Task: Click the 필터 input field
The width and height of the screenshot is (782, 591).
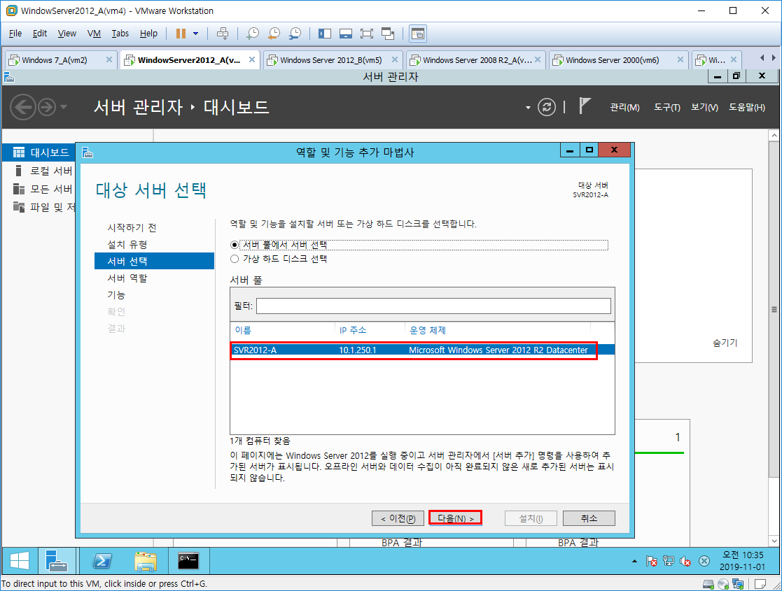Action: (433, 306)
